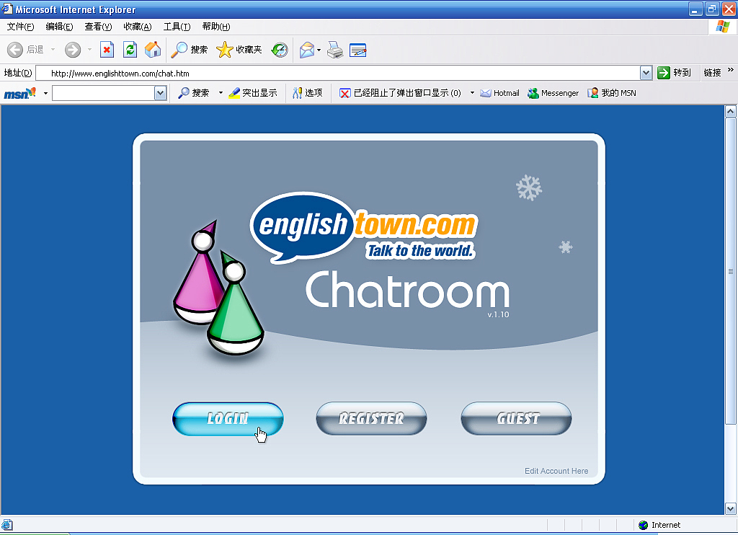Open the 工具(T) menu
Screen dimensions: 738x535
177,27
